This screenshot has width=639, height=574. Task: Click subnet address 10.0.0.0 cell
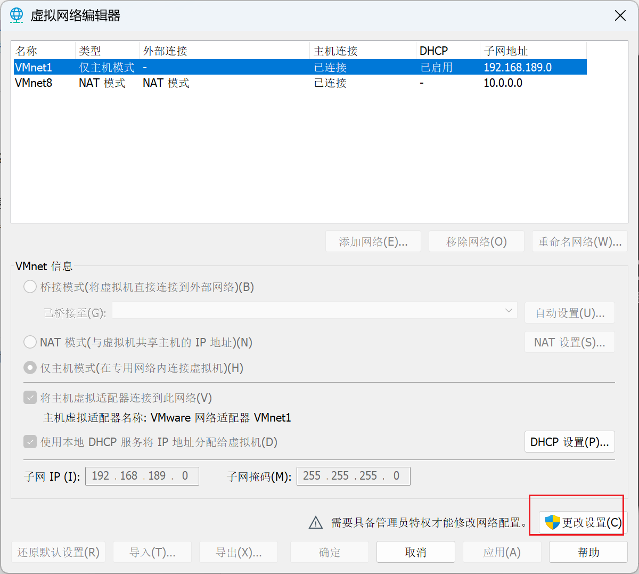[x=503, y=83]
